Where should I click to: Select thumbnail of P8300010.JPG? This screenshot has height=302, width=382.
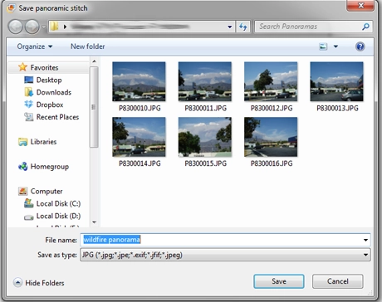(139, 81)
